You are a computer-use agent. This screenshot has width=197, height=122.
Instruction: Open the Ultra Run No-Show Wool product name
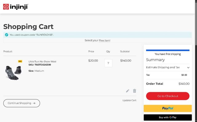point(42,62)
